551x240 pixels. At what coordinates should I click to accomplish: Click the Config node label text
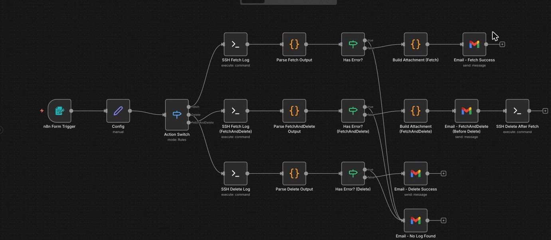(x=118, y=127)
